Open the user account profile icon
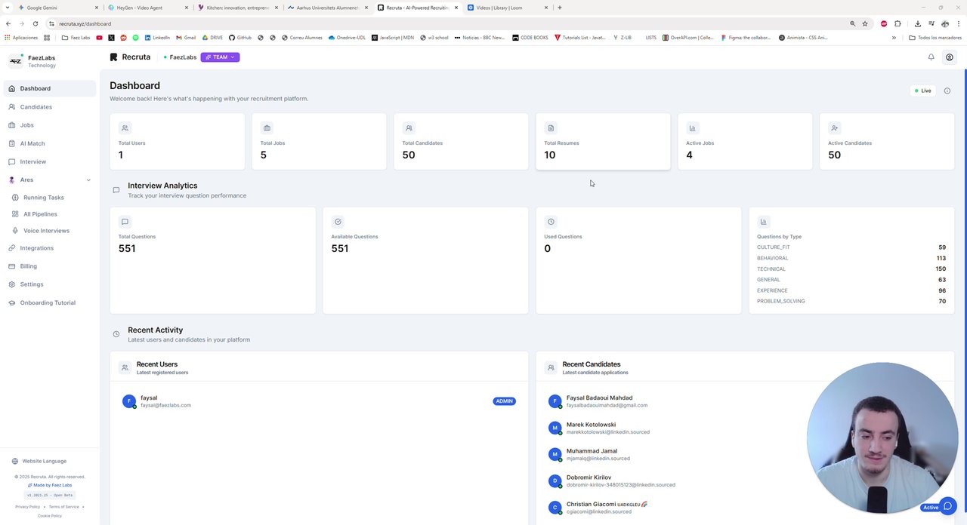 point(950,57)
